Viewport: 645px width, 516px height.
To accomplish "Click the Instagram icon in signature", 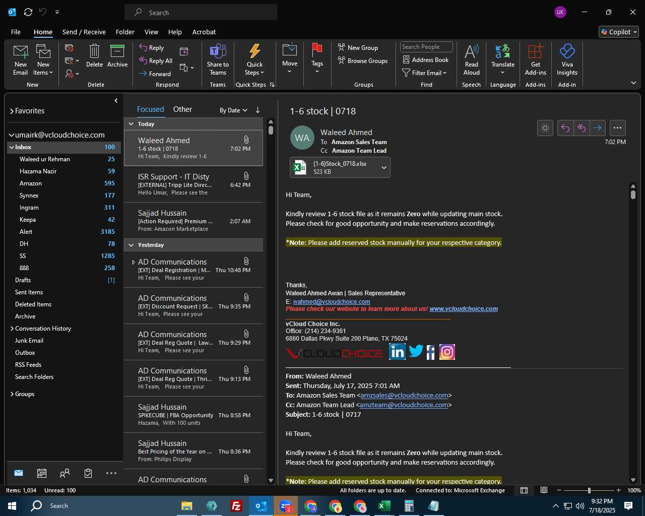I will pyautogui.click(x=447, y=352).
